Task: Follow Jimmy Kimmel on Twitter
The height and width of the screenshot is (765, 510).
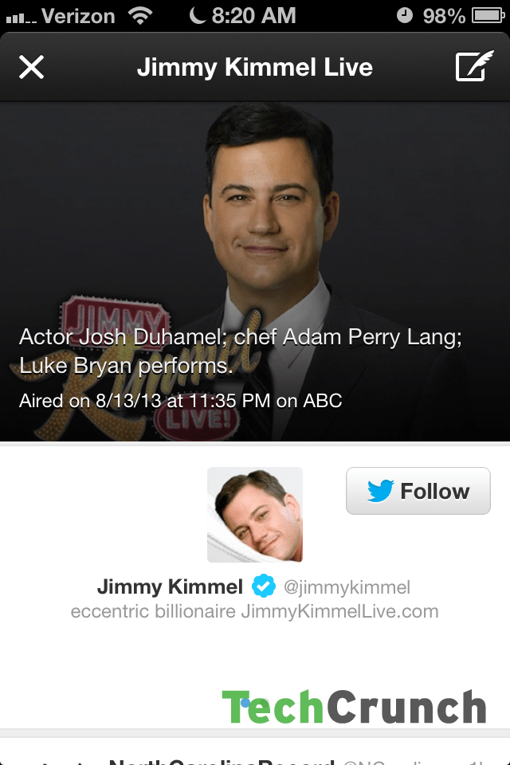Action: click(x=418, y=491)
